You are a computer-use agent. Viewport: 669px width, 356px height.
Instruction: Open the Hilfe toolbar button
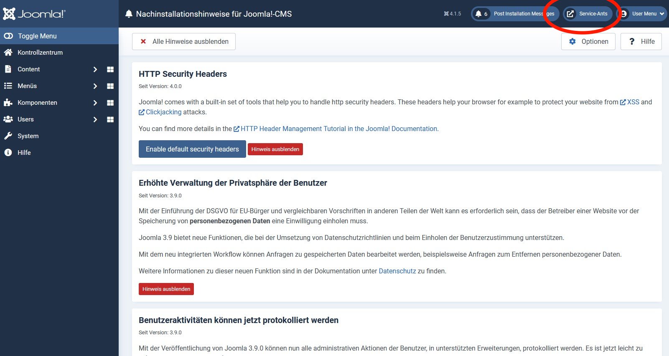click(641, 42)
